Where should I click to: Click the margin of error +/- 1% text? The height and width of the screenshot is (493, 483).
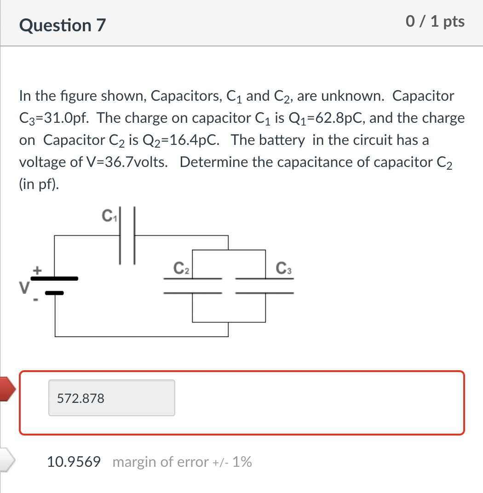(182, 462)
